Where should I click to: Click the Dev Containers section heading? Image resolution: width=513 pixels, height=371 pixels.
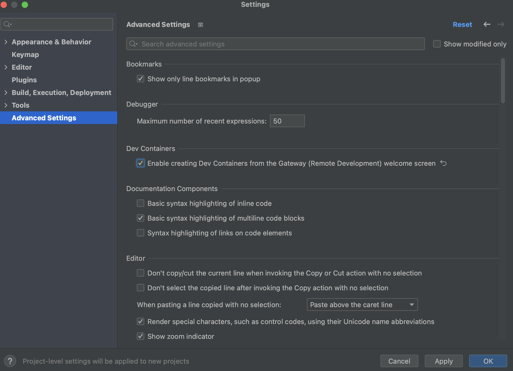click(x=151, y=148)
